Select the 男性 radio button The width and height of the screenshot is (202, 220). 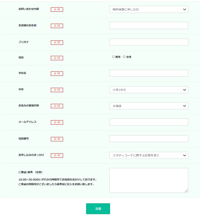pos(113,57)
